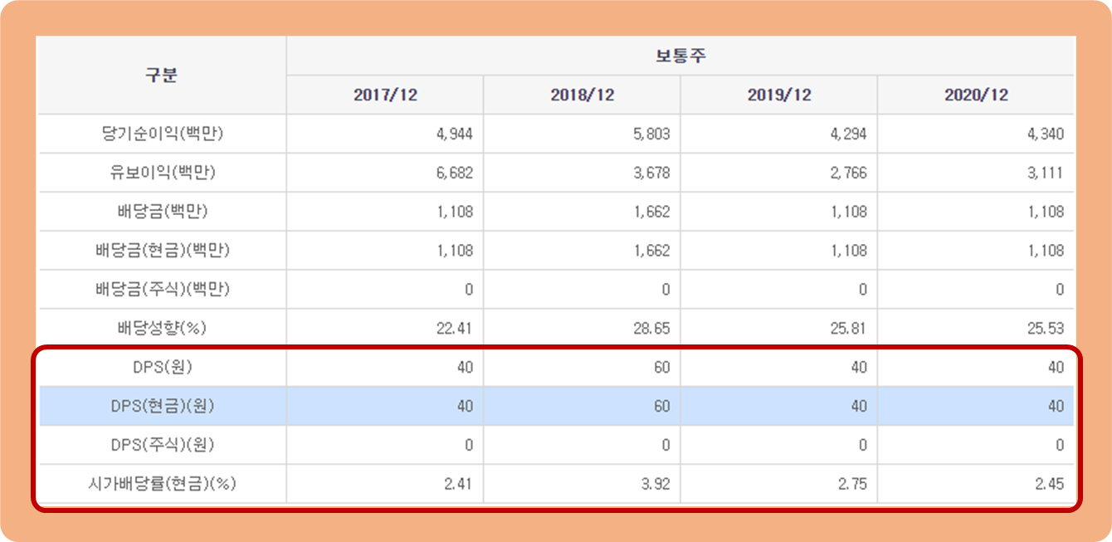
Task: Click 배당금(주식)(백만) zero under 2018/12
Action: pos(666,290)
